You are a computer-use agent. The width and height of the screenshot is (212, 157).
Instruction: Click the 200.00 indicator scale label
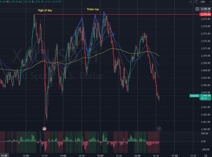[205, 133]
